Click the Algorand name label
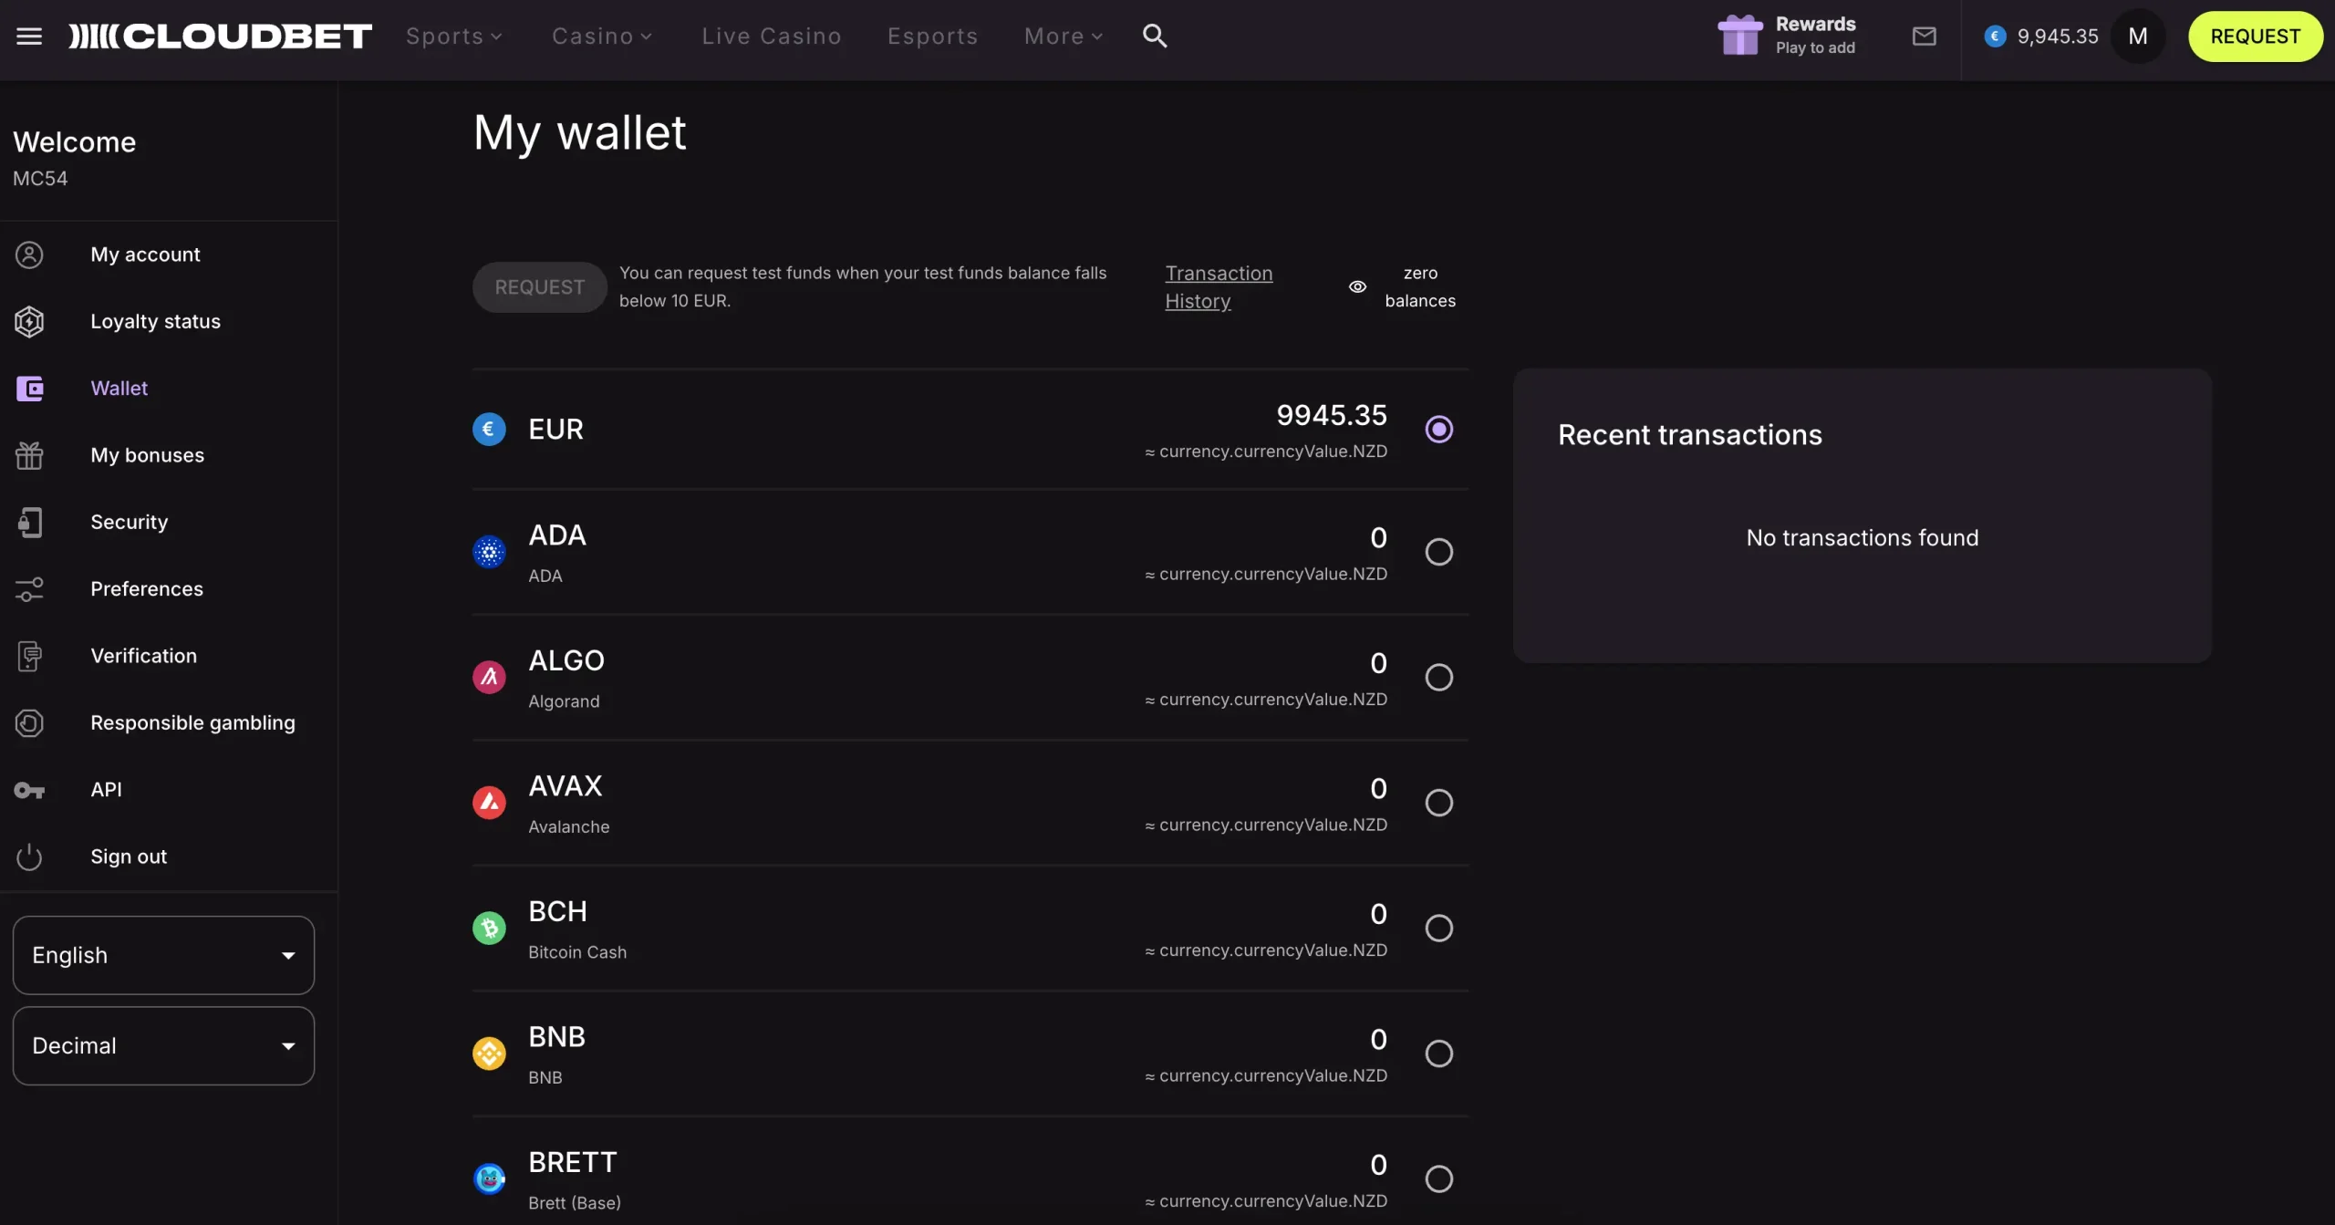 [x=564, y=701]
